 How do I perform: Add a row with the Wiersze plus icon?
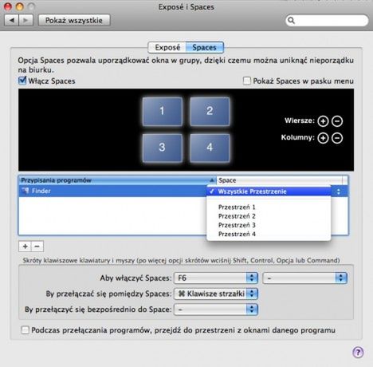click(x=323, y=121)
